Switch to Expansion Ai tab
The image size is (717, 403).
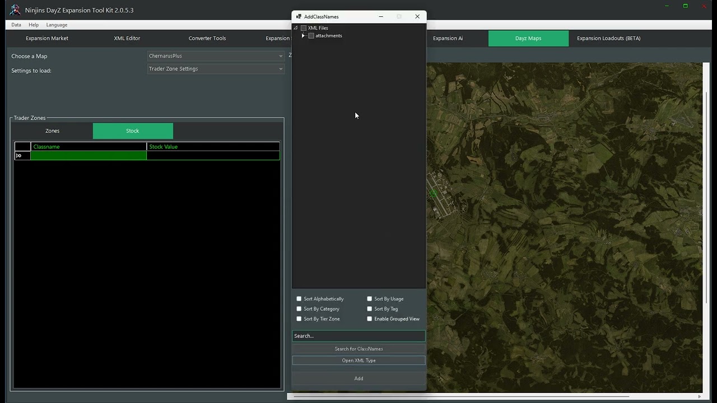[x=448, y=38]
